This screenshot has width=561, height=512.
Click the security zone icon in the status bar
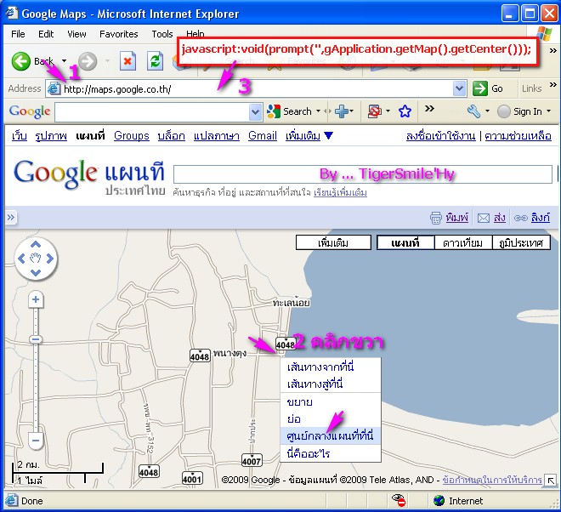(x=439, y=501)
